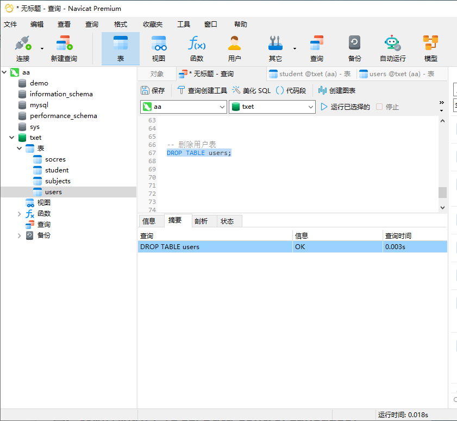Open the 文件 menu

[10, 24]
